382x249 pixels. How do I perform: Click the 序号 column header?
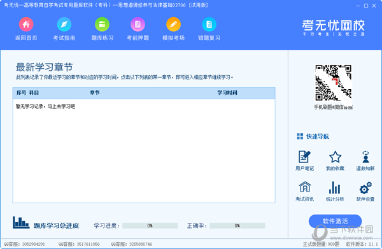(x=21, y=92)
